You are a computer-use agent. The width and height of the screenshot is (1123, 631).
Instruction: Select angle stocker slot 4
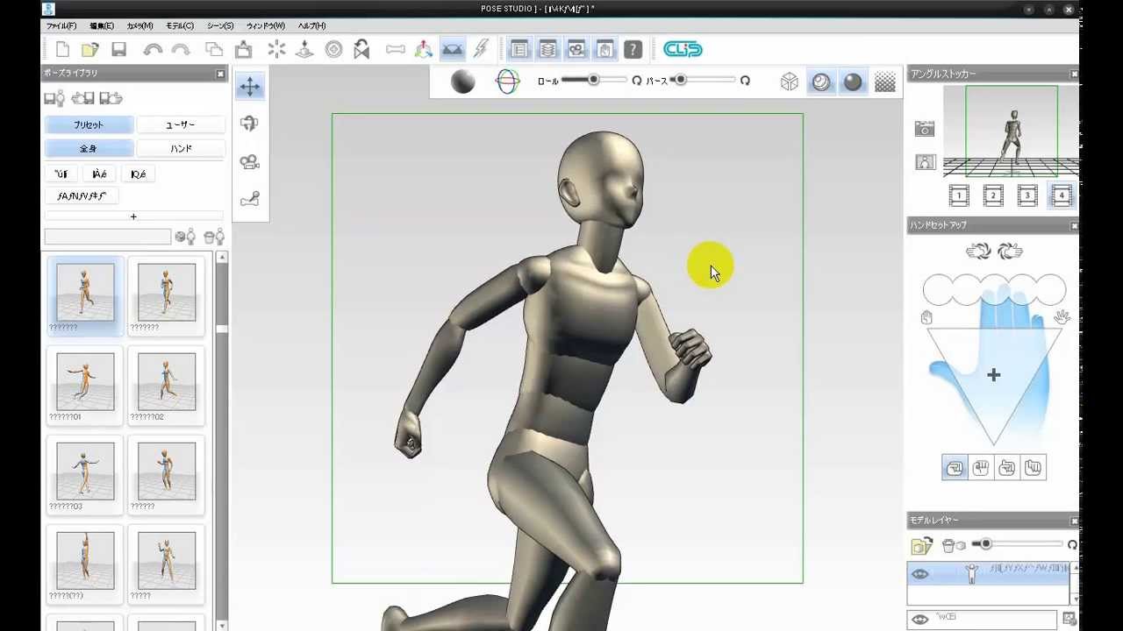[x=1062, y=196]
